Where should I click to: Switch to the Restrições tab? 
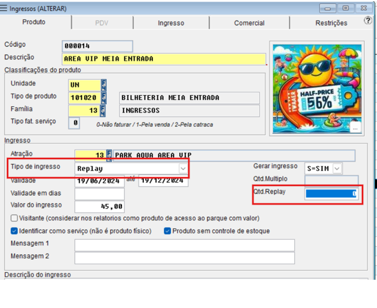(x=332, y=23)
